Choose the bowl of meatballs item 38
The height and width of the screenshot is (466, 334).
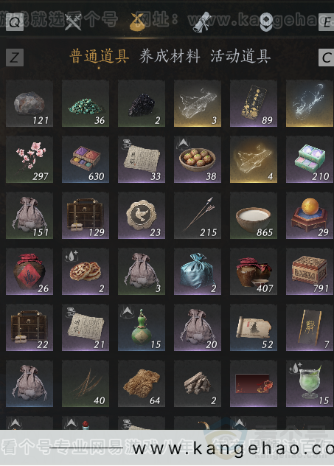click(x=198, y=159)
